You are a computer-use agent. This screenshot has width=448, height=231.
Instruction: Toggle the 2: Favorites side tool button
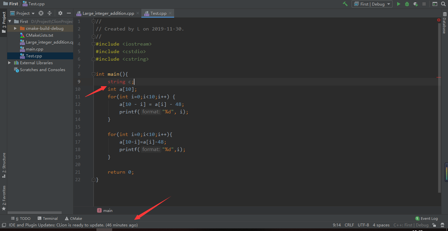[x=4, y=198]
